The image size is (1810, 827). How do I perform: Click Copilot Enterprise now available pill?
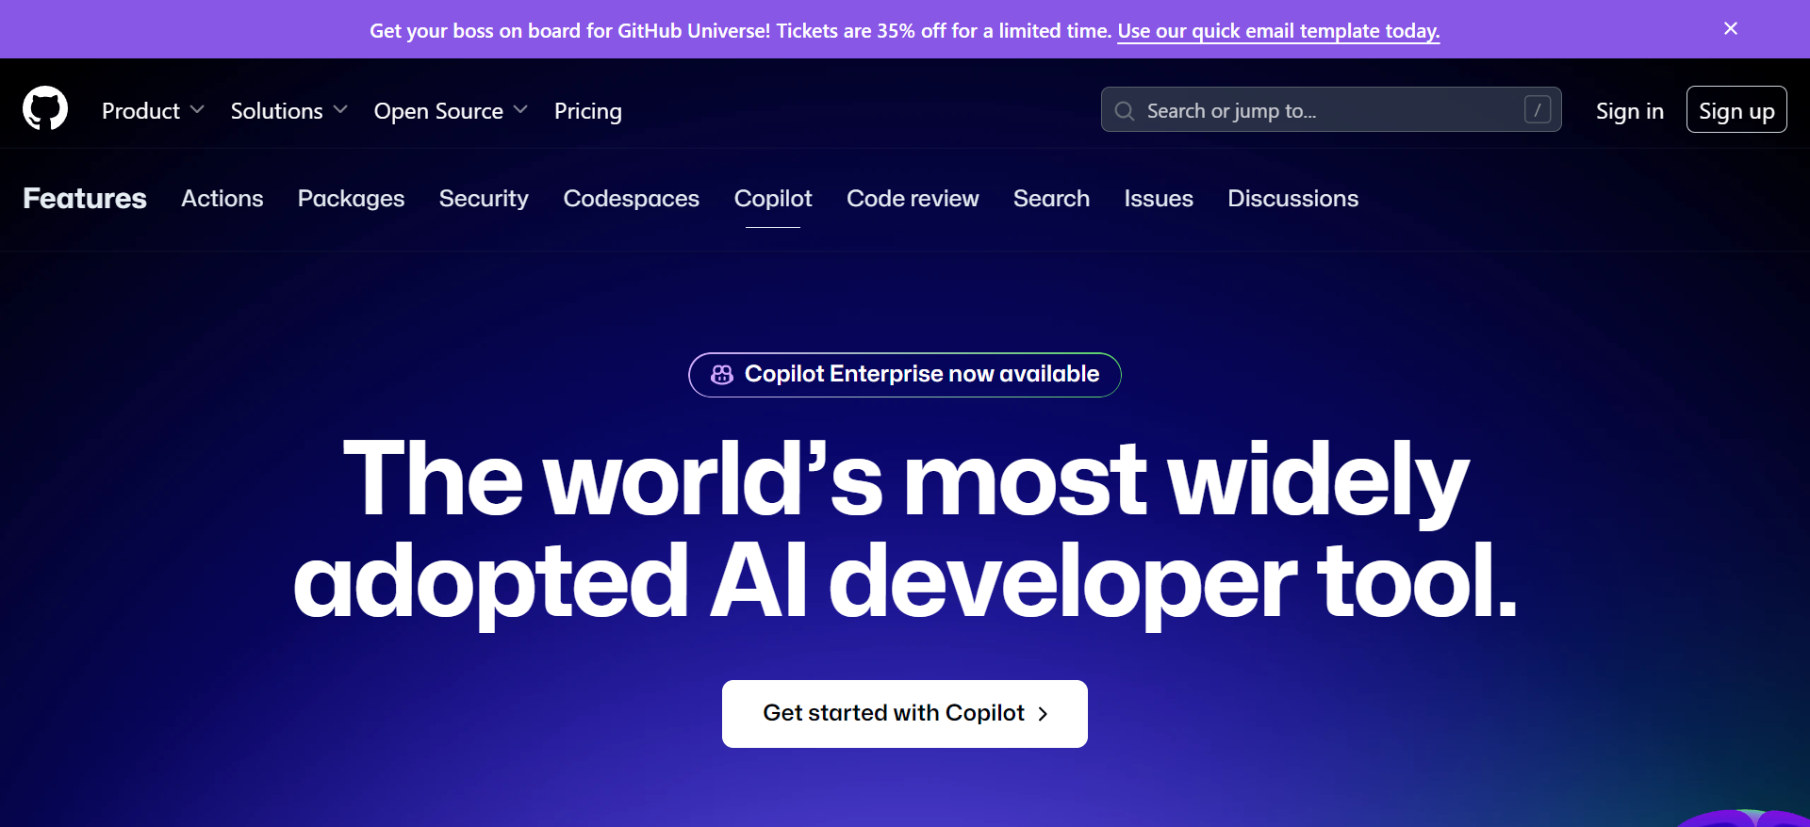click(x=905, y=375)
